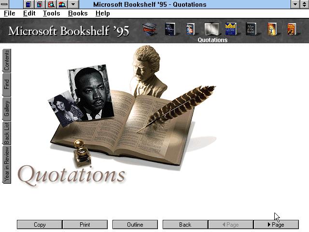This screenshot has width=309, height=232.
Task: Minimize the window with the down arrow button
Action: [295, 4]
